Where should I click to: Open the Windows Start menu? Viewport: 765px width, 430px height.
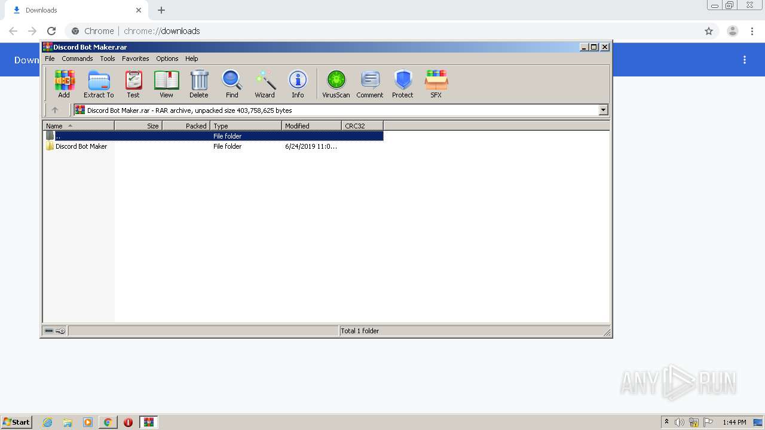pyautogui.click(x=16, y=422)
